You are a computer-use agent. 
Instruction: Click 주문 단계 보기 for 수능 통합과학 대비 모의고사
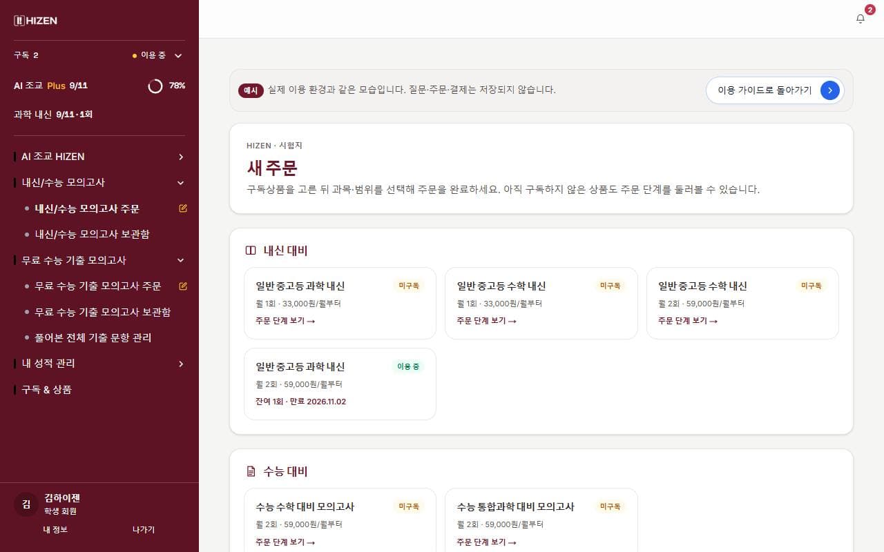(x=487, y=542)
